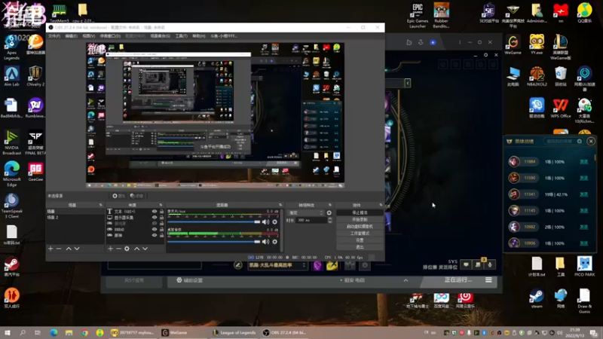Expand the up chevron in WeGame bottom bar

click(406, 280)
